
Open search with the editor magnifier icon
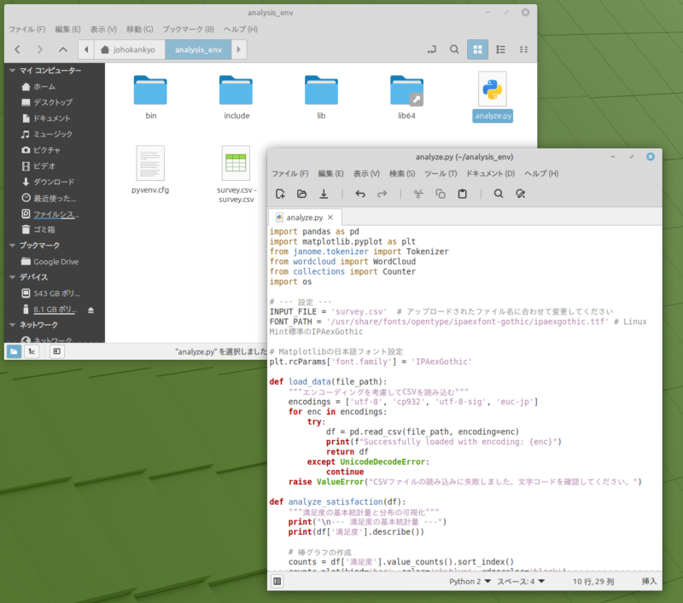click(499, 194)
